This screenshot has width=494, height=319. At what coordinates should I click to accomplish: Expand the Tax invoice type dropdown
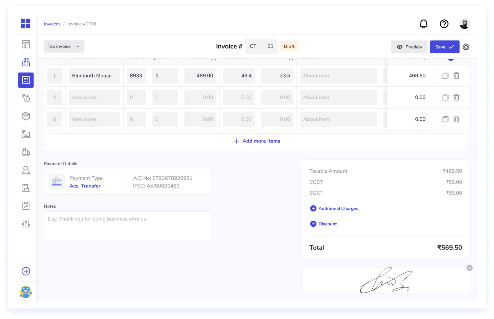coord(64,46)
